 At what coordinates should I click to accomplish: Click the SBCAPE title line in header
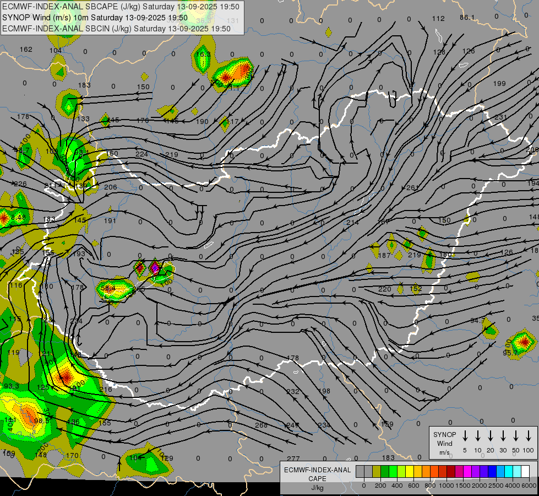(x=121, y=7)
